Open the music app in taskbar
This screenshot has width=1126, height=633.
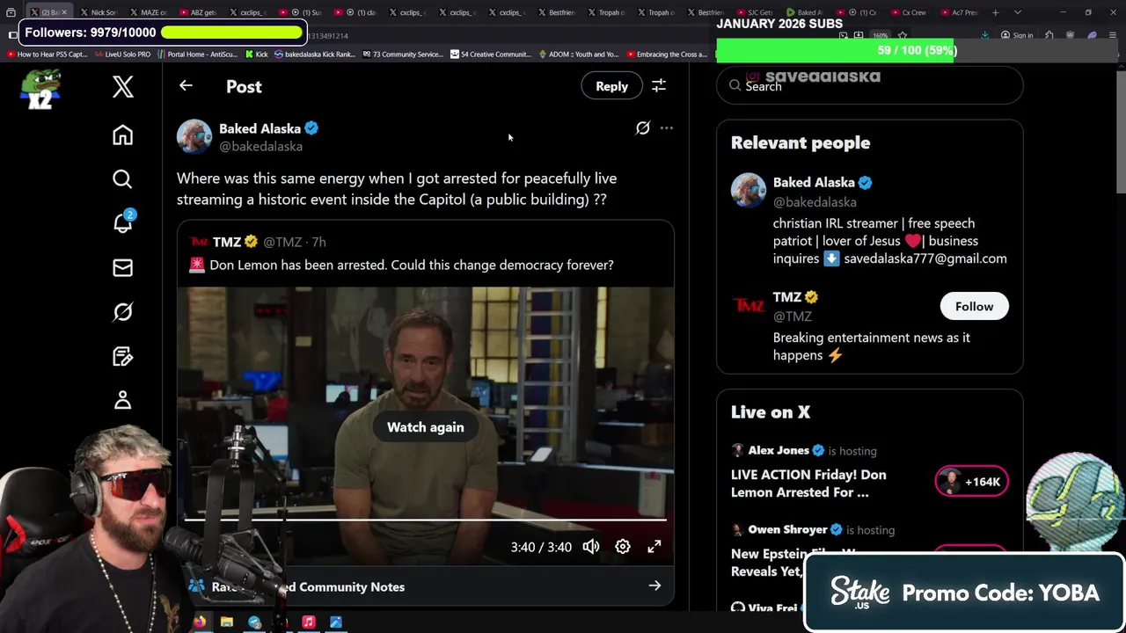click(309, 622)
